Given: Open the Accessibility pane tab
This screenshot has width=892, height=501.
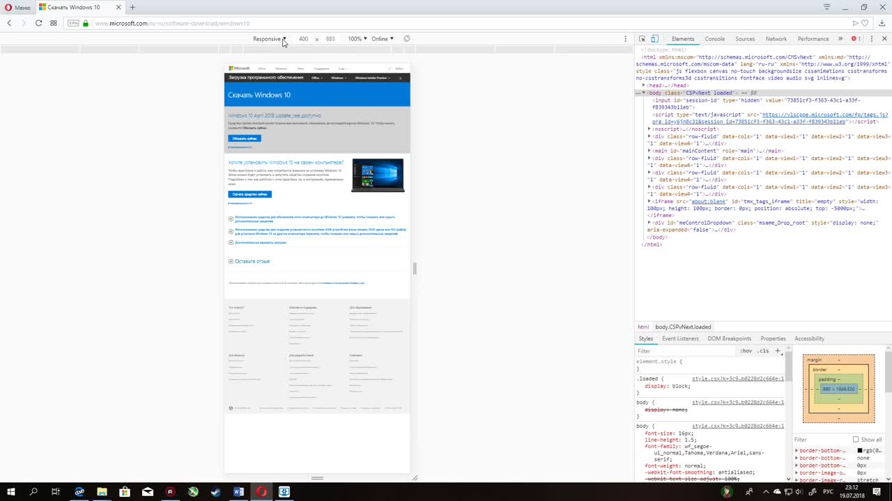Looking at the screenshot, I should [x=809, y=338].
